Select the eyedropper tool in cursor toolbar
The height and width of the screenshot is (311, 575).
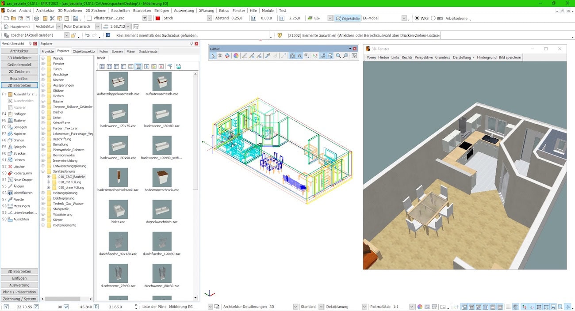click(267, 56)
